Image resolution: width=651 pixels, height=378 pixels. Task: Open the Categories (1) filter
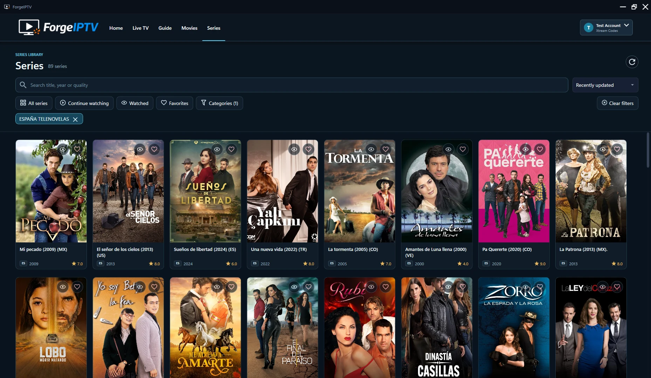tap(219, 103)
